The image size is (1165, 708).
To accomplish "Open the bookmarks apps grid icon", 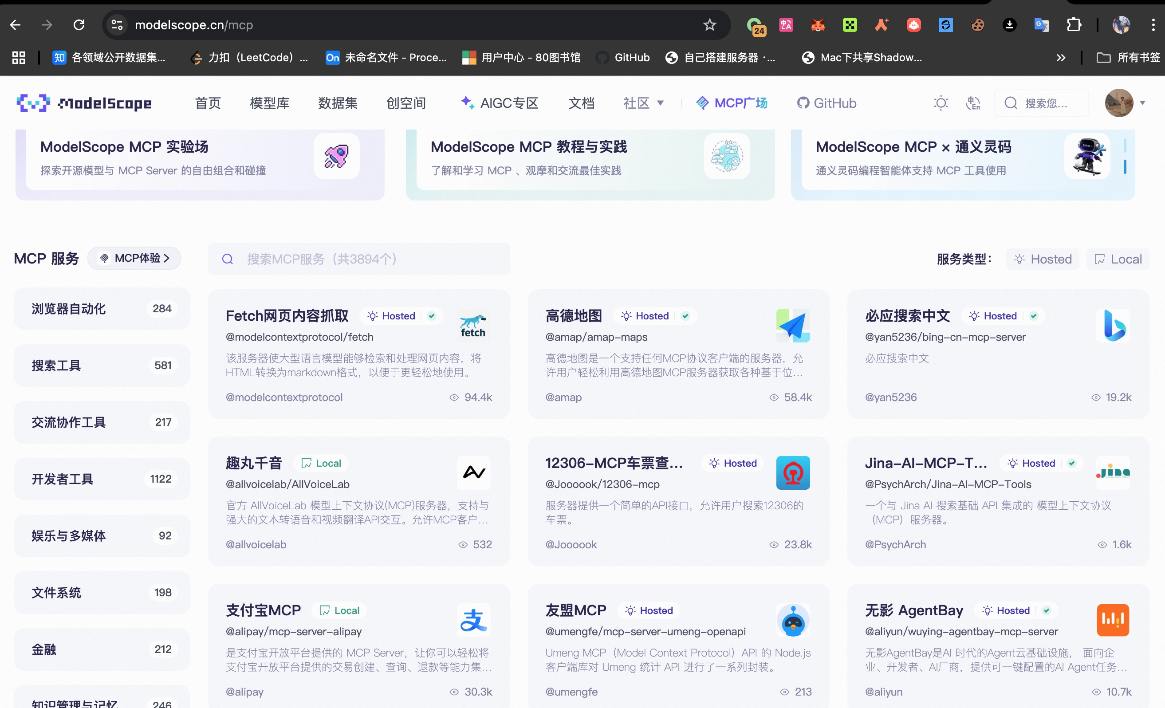I will (19, 58).
